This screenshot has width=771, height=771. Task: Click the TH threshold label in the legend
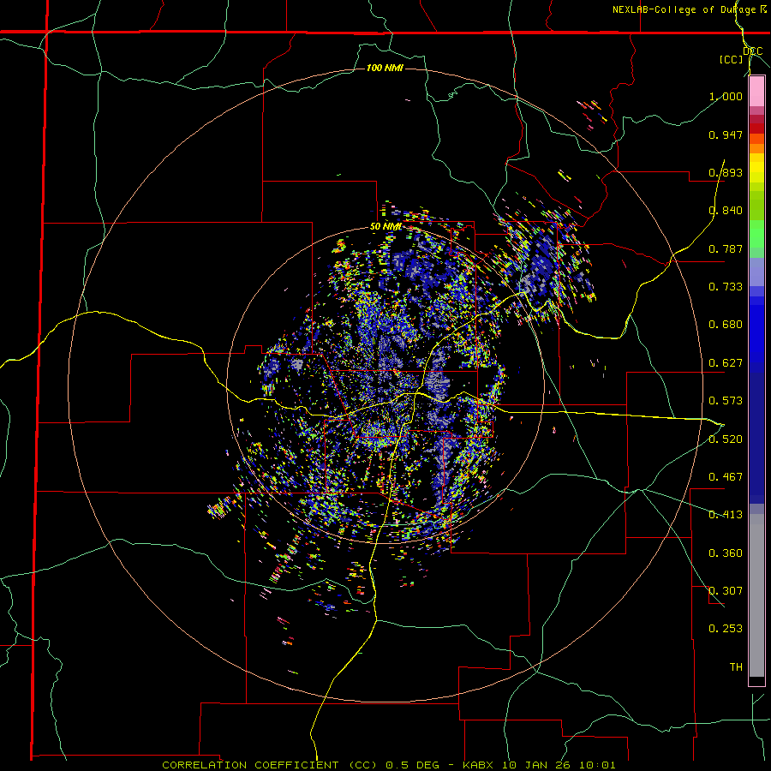pyautogui.click(x=736, y=667)
